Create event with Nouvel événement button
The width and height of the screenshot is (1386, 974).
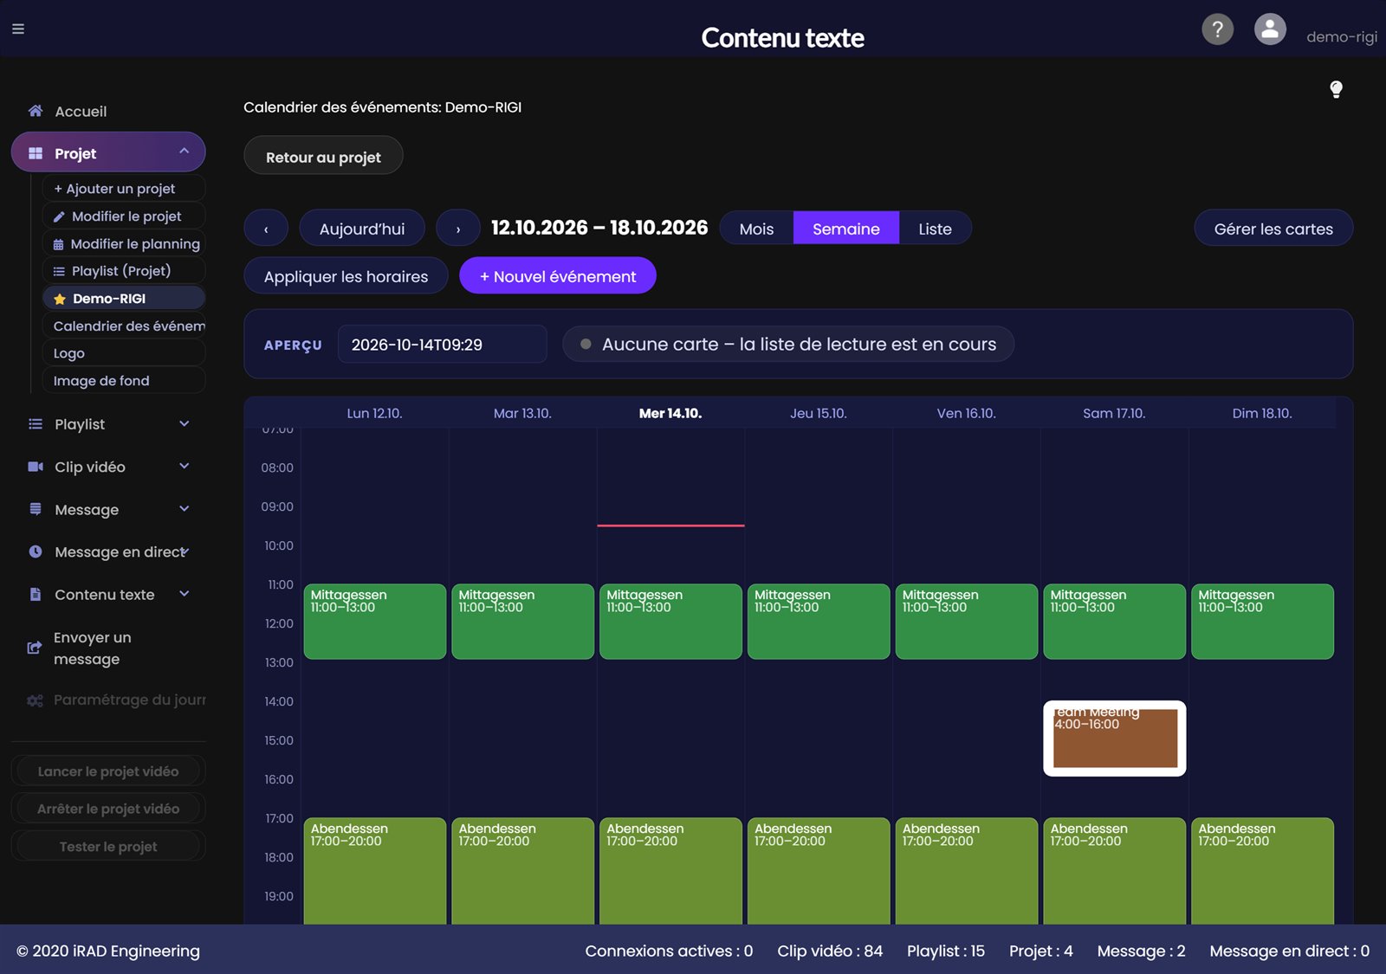pyautogui.click(x=558, y=276)
